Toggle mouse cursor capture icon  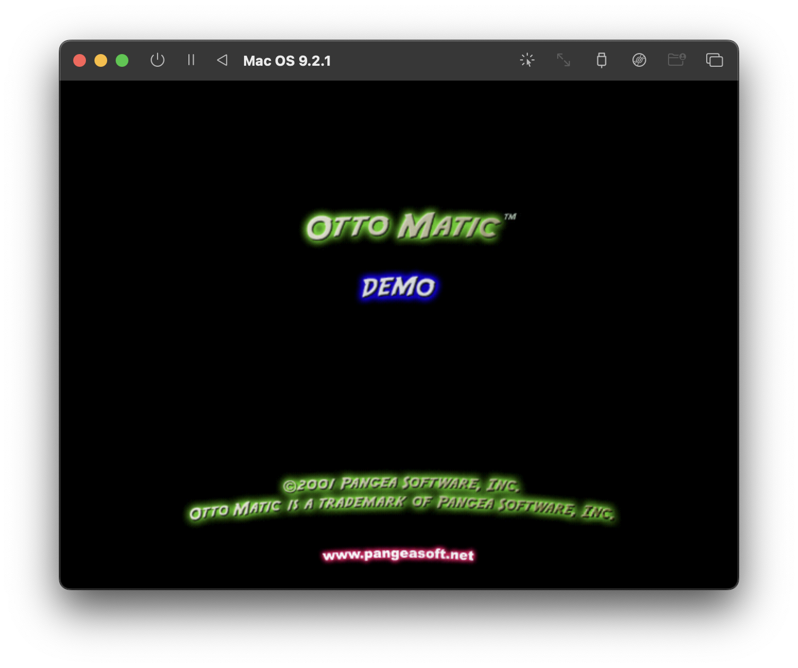527,60
